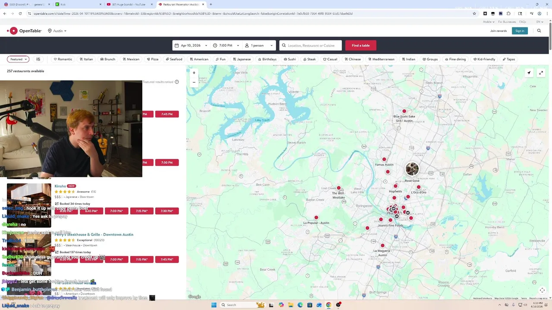Screen dimensions: 552x310
Task: Open the Featured sort dropdown
Action: [x=19, y=59]
